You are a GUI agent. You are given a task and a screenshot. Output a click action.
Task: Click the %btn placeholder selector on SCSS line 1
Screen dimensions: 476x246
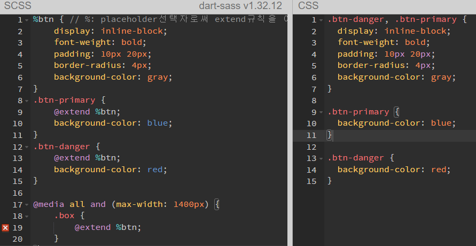tap(43, 19)
